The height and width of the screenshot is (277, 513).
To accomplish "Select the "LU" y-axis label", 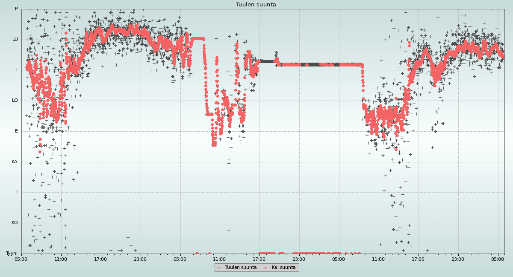I will pyautogui.click(x=15, y=40).
